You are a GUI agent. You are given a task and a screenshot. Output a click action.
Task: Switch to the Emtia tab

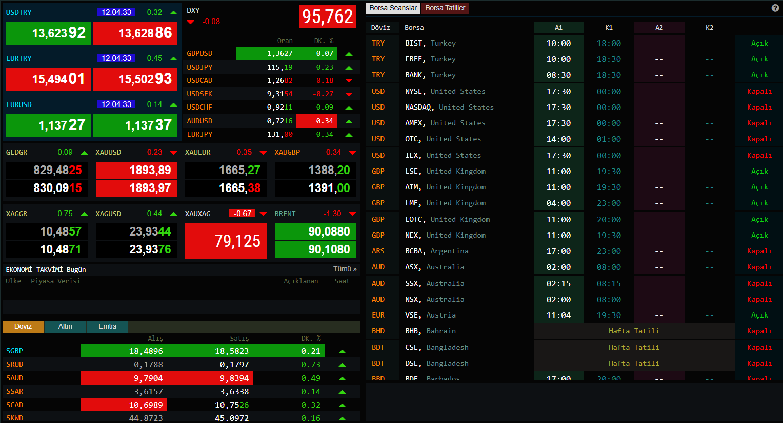107,327
